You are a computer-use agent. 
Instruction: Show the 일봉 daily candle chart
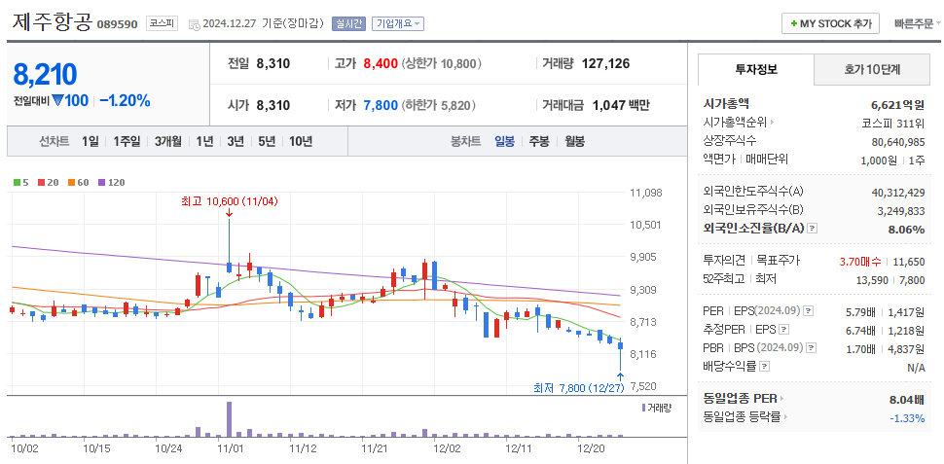504,142
